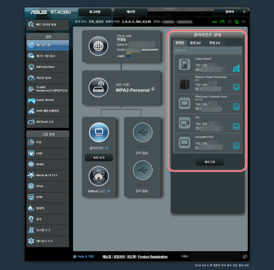Viewport: 274px width, 270px height.
Task: Click the USB status icon in header
Action: coord(243,22)
